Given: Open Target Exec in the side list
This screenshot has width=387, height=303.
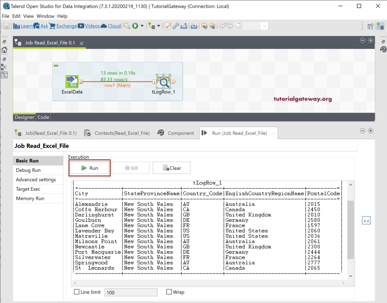Looking at the screenshot, I should point(38,189).
